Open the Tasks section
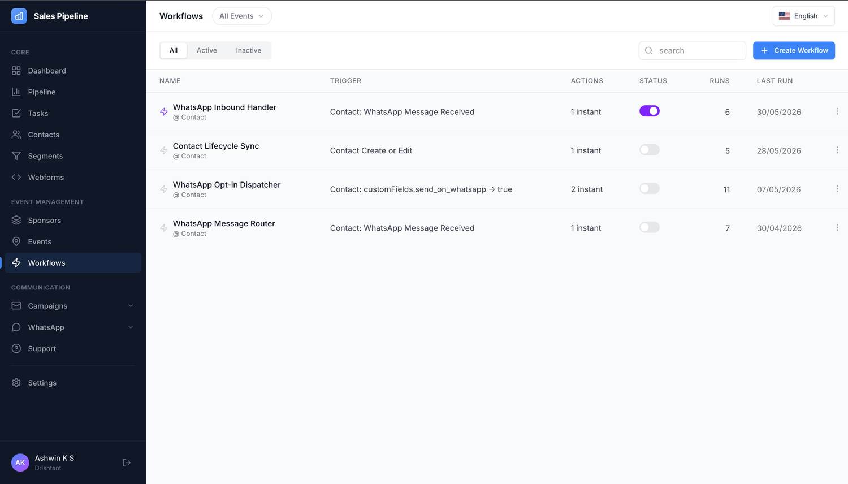The height and width of the screenshot is (484, 848). point(73,113)
